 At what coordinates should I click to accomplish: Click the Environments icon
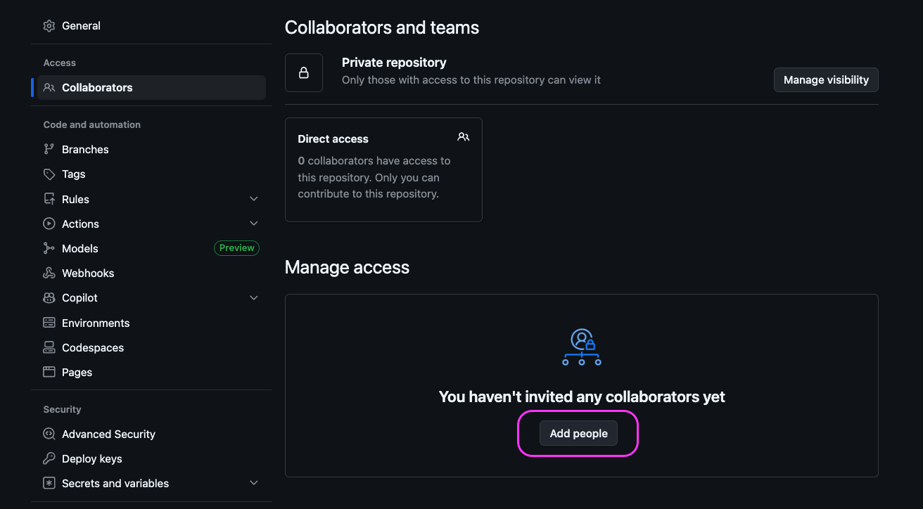pos(49,323)
